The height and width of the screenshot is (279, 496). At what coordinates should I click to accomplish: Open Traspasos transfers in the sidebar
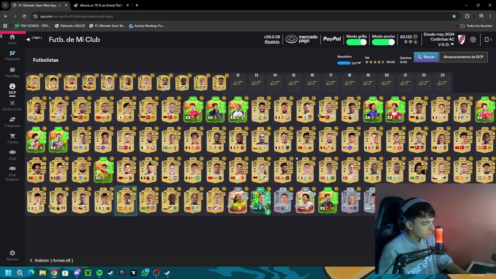click(x=12, y=122)
